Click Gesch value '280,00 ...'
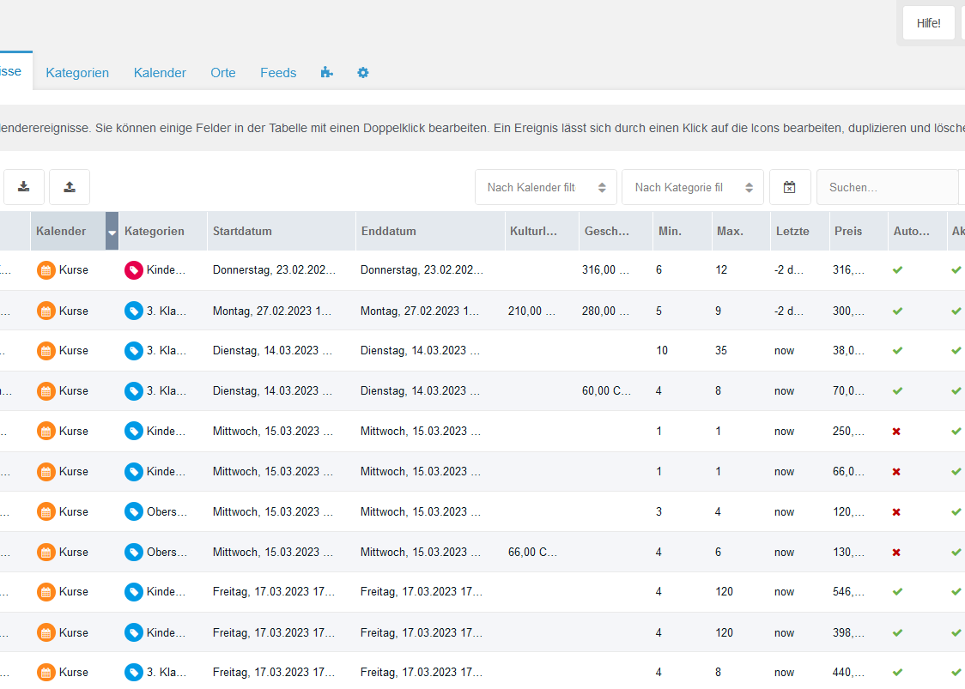Viewport: 965px width, 689px height. pos(605,311)
